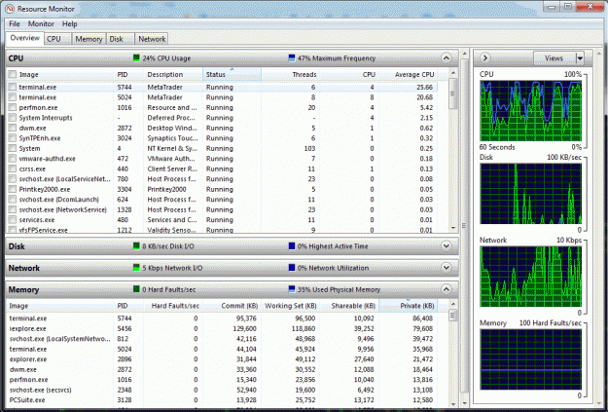Sort Memory list by Shareable (KB) column
Image resolution: width=608 pixels, height=412 pixels.
click(349, 306)
